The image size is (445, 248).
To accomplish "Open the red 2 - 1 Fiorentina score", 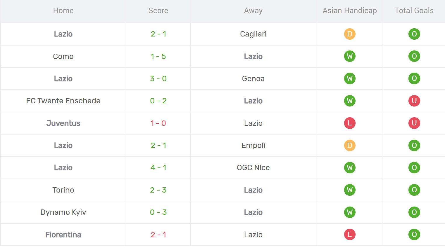I will click(158, 235).
